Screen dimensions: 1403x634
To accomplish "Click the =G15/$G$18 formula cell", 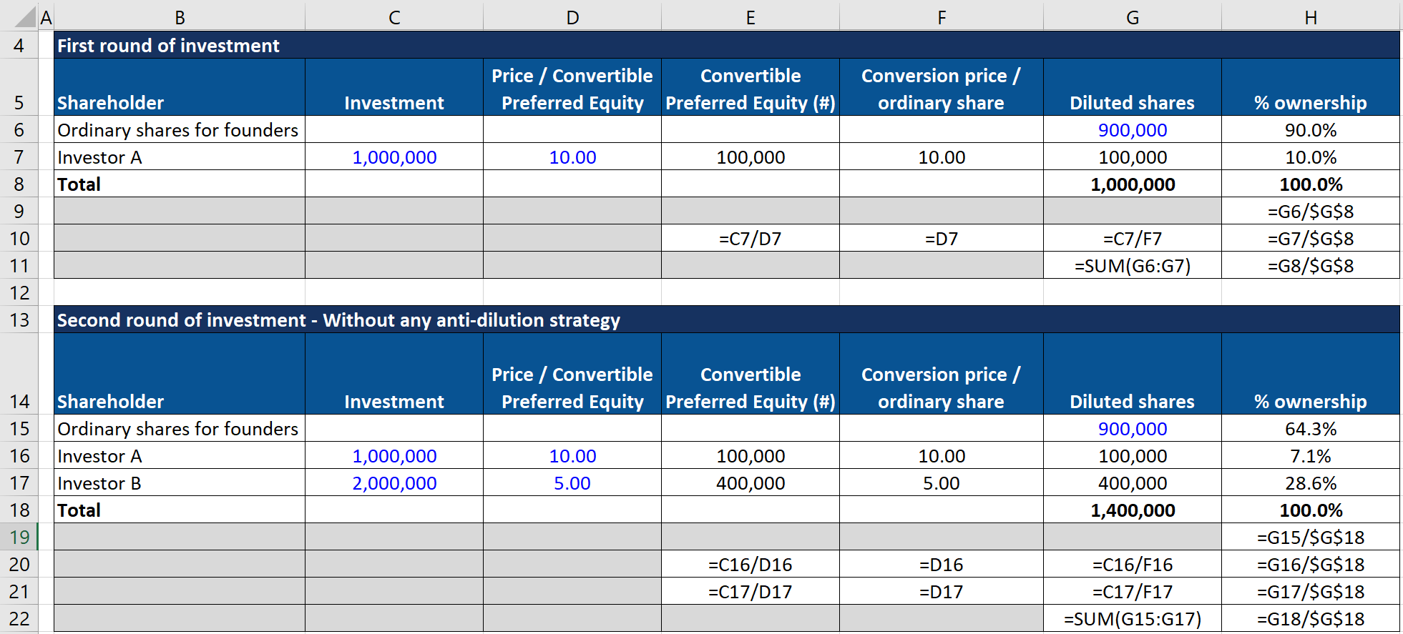I will click(1310, 538).
